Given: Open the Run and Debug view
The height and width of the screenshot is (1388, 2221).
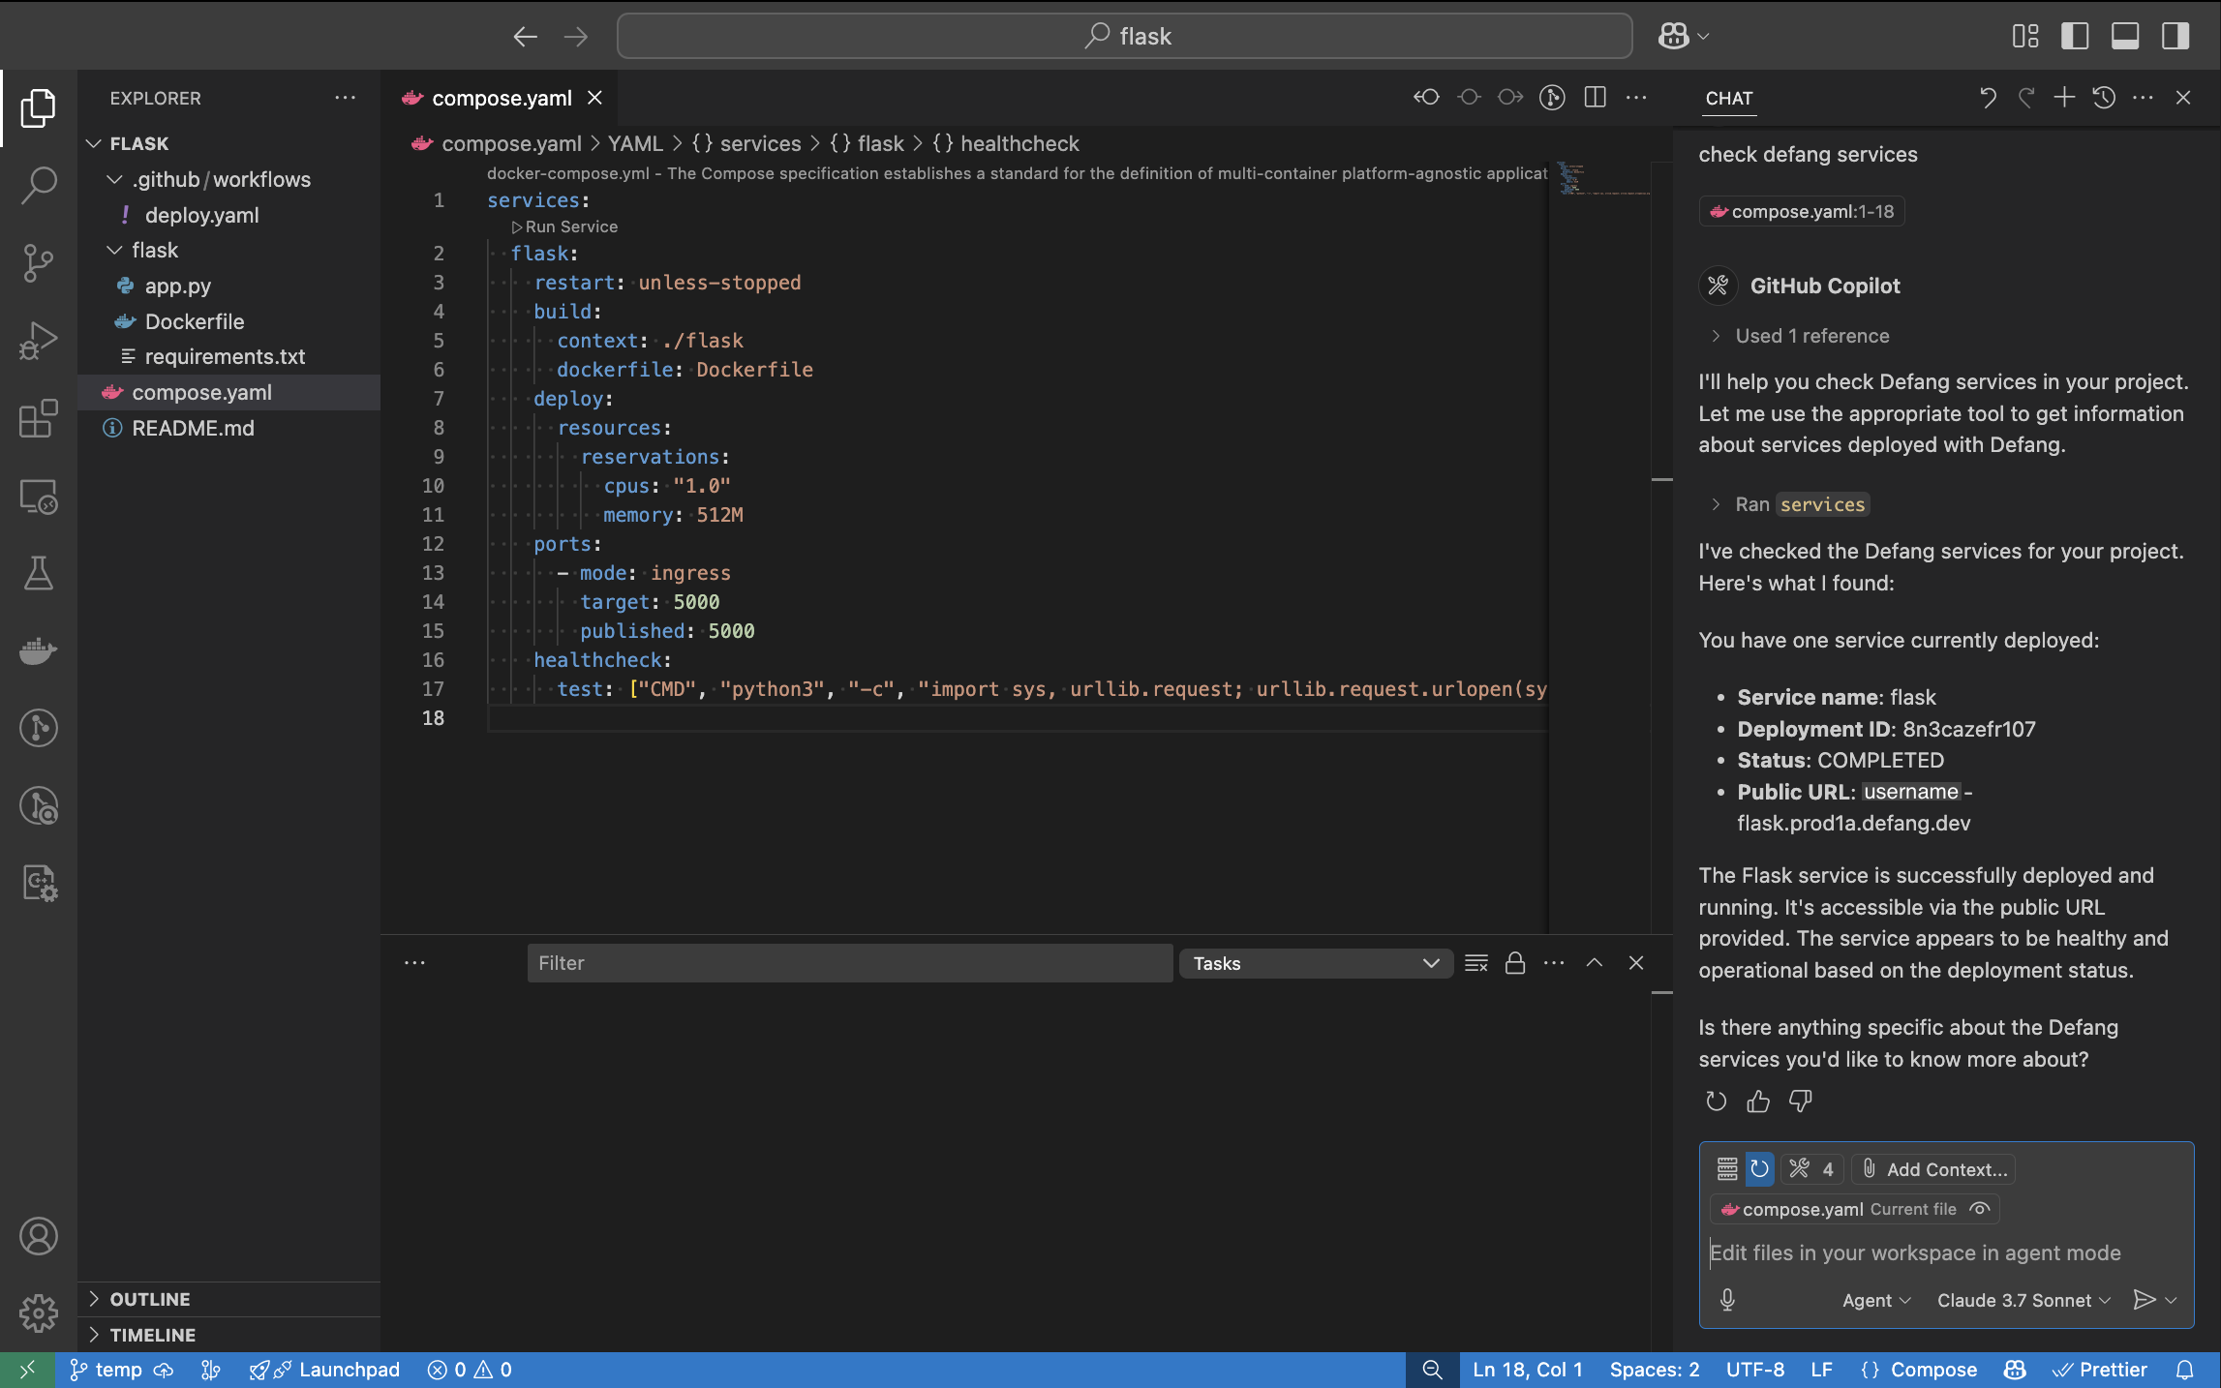Looking at the screenshot, I should point(39,341).
